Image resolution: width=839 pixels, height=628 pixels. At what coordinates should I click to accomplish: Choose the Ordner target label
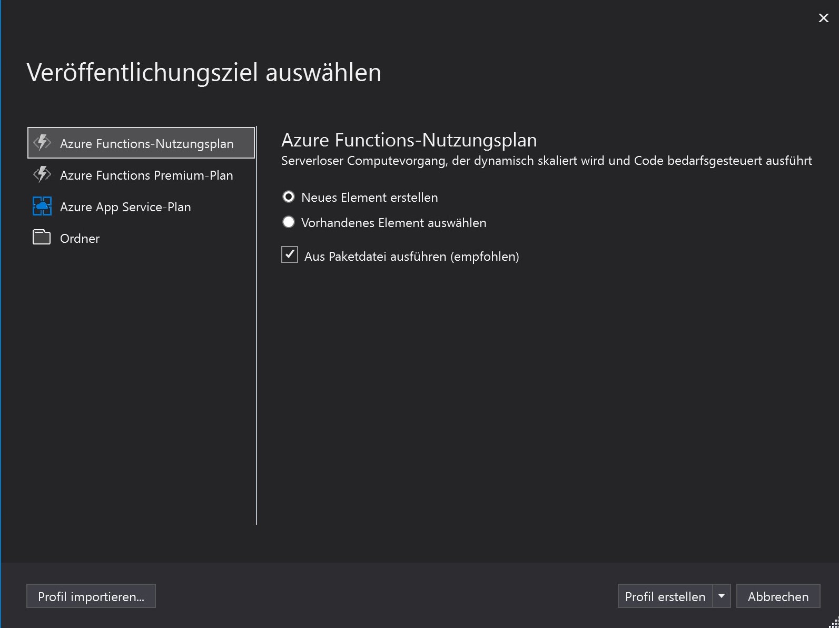(x=80, y=239)
